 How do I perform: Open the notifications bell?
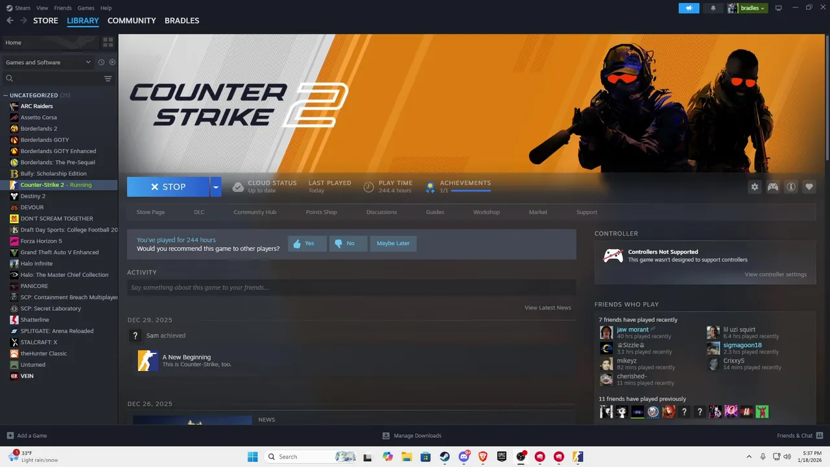713,8
